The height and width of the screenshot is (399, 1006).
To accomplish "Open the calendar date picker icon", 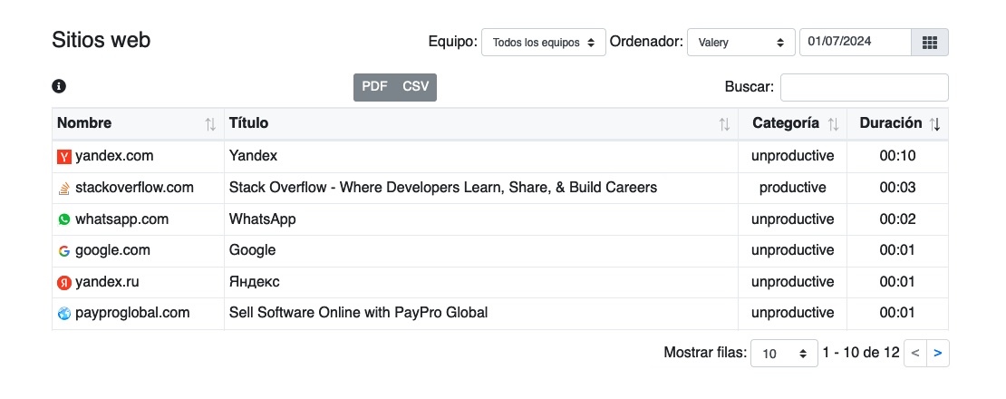I will (930, 43).
